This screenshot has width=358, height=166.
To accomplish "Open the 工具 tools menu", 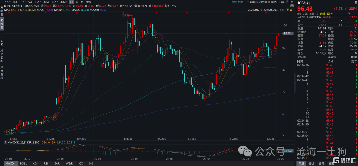I will [x=281, y=2].
